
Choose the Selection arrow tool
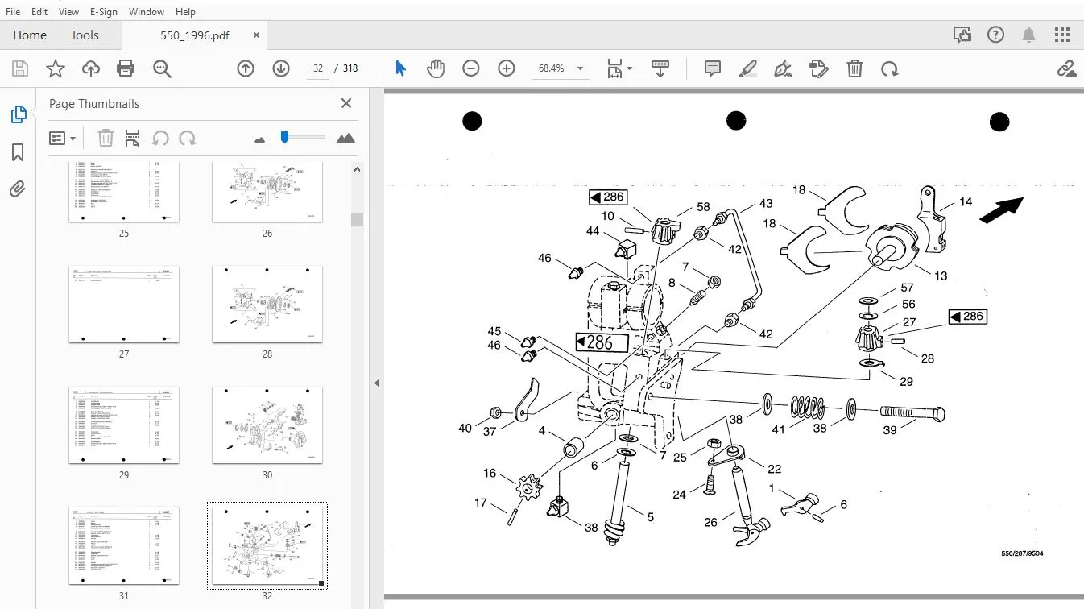[x=400, y=69]
